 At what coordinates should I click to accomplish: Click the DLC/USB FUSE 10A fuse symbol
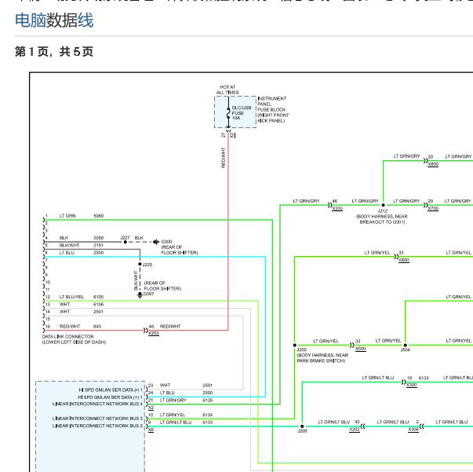(228, 113)
